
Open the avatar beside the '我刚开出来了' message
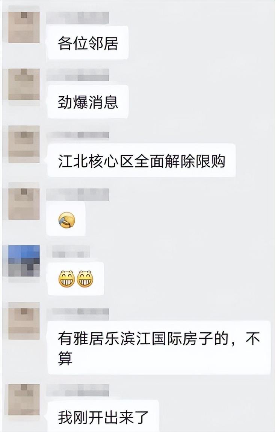click(x=24, y=400)
